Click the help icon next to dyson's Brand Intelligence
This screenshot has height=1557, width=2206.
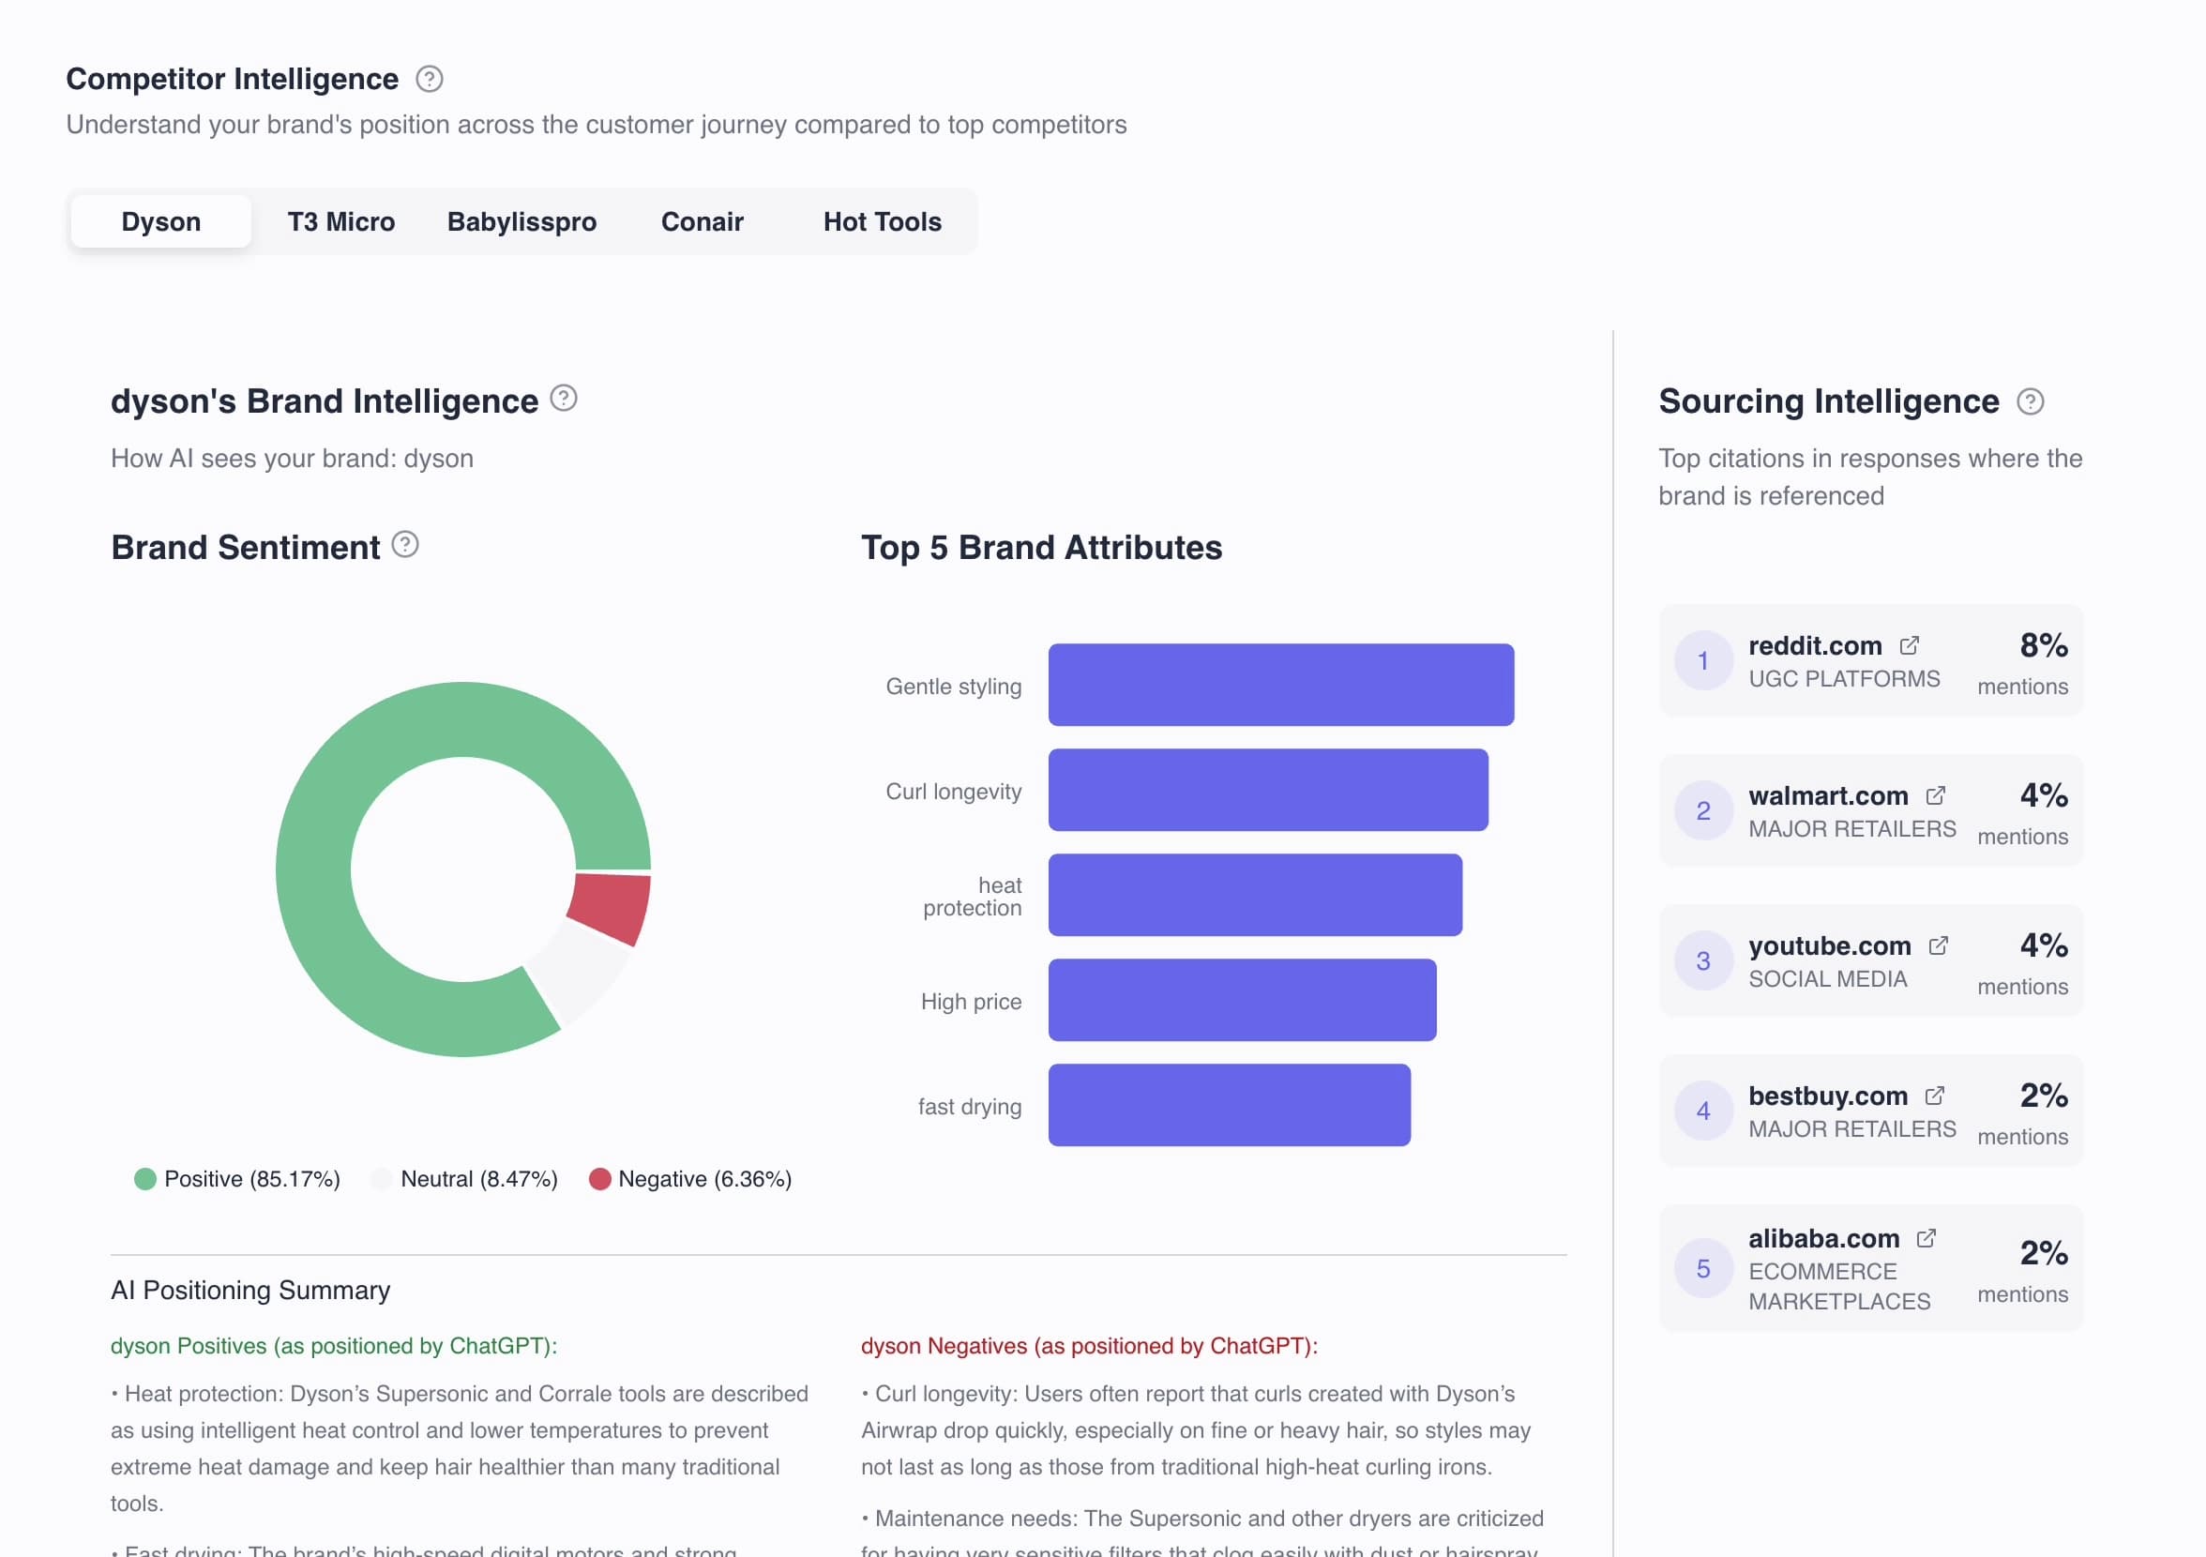[563, 397]
